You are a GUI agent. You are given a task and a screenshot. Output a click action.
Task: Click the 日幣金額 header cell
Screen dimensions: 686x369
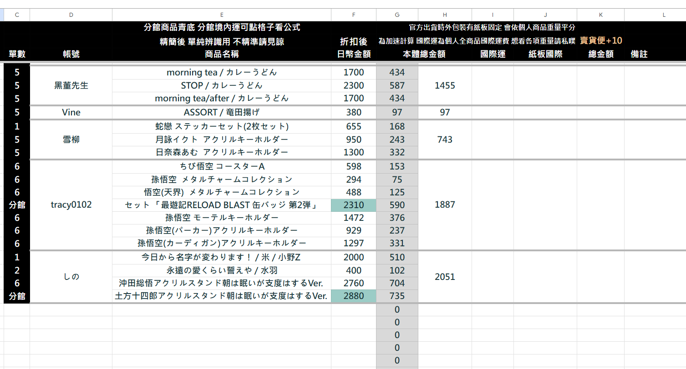click(x=354, y=54)
